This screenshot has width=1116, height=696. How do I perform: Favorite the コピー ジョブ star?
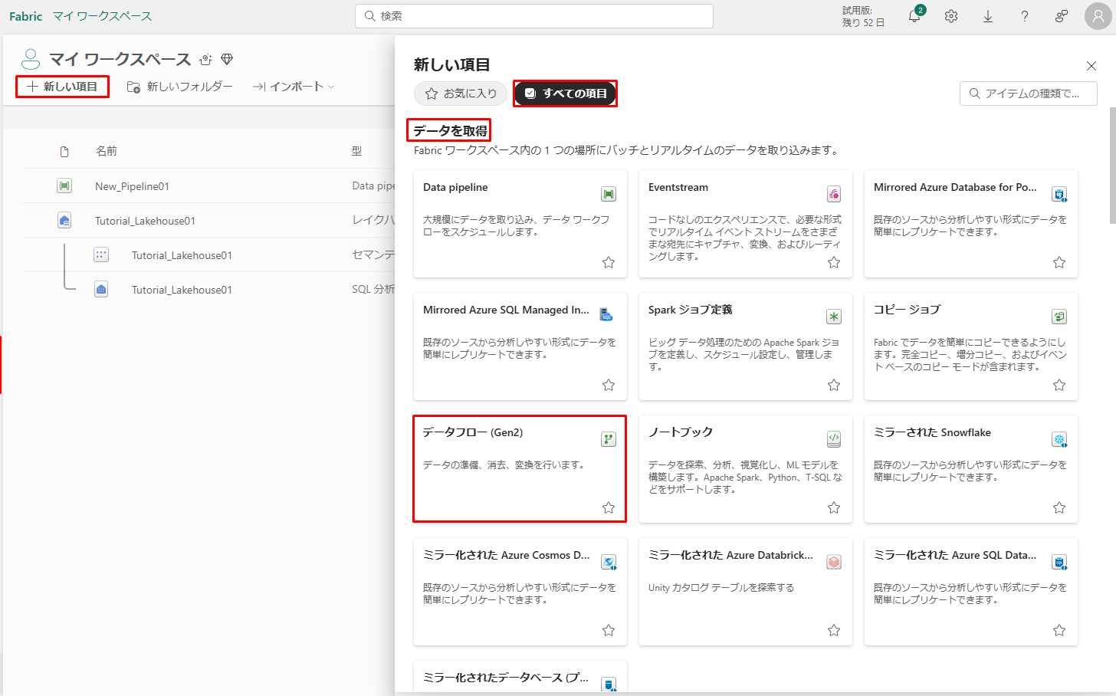tap(1059, 385)
